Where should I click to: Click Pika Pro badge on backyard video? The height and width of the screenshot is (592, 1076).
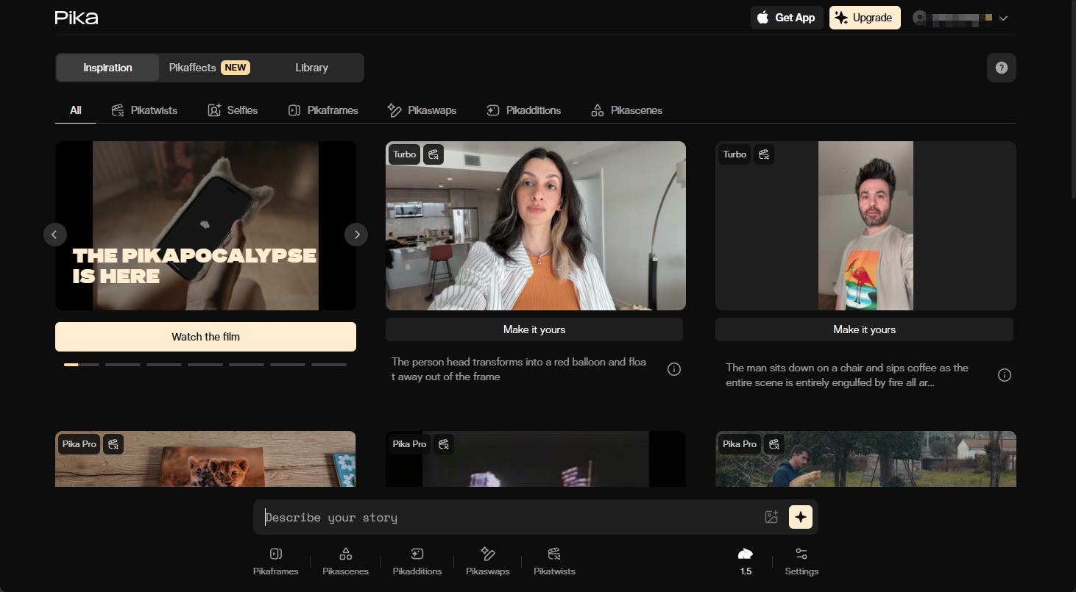point(740,444)
